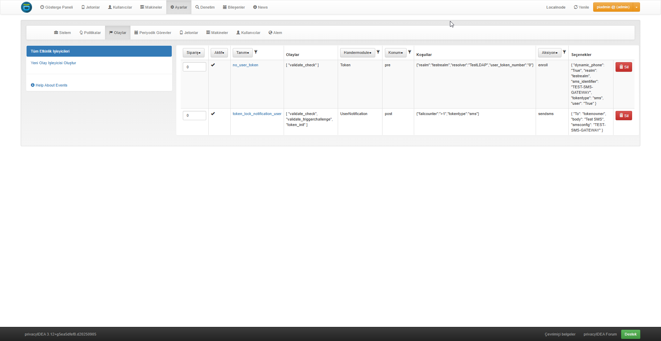This screenshot has width=661, height=341.
Task: Open Help About Events info link
Action: pyautogui.click(x=49, y=85)
